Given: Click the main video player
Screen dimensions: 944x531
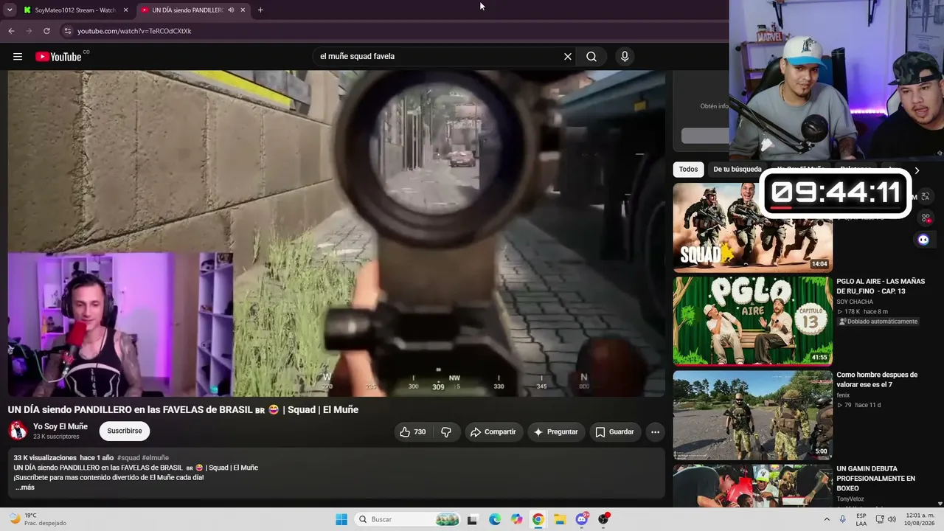Looking at the screenshot, I should pos(336,234).
